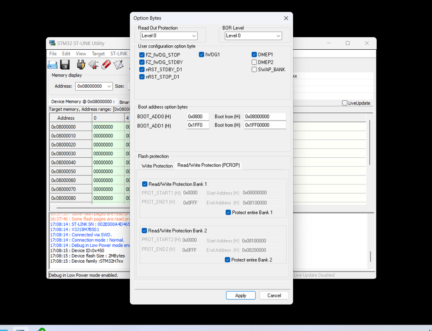
Task: Toggle Protect entire Bank 1 checkbox
Action: (228, 212)
